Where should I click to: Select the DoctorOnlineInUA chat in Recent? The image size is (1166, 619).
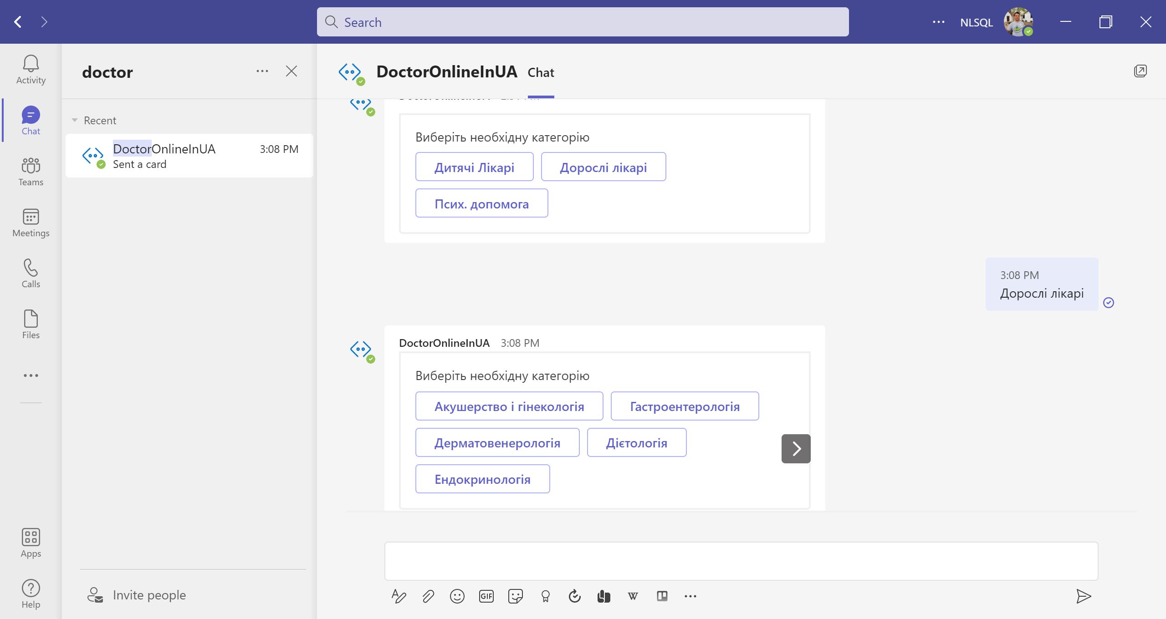189,156
